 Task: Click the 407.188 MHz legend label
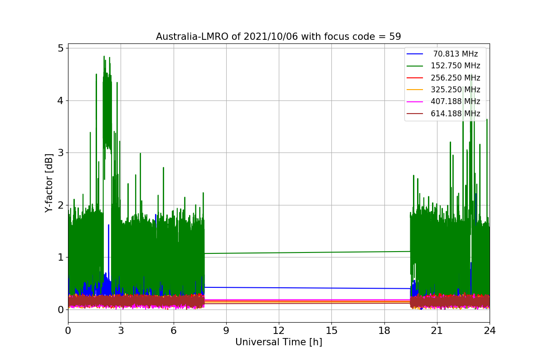point(456,102)
